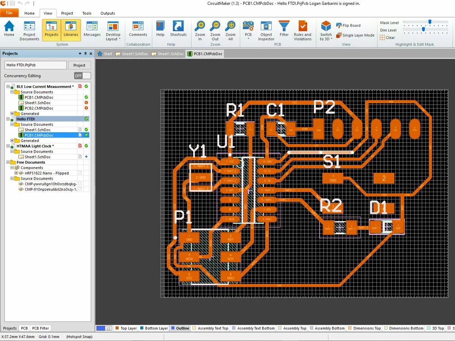The image size is (455, 341).
Task: Open the PCB panel dropdown
Action: tap(248, 31)
